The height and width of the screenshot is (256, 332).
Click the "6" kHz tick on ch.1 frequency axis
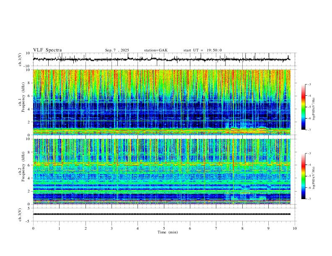click(29, 96)
